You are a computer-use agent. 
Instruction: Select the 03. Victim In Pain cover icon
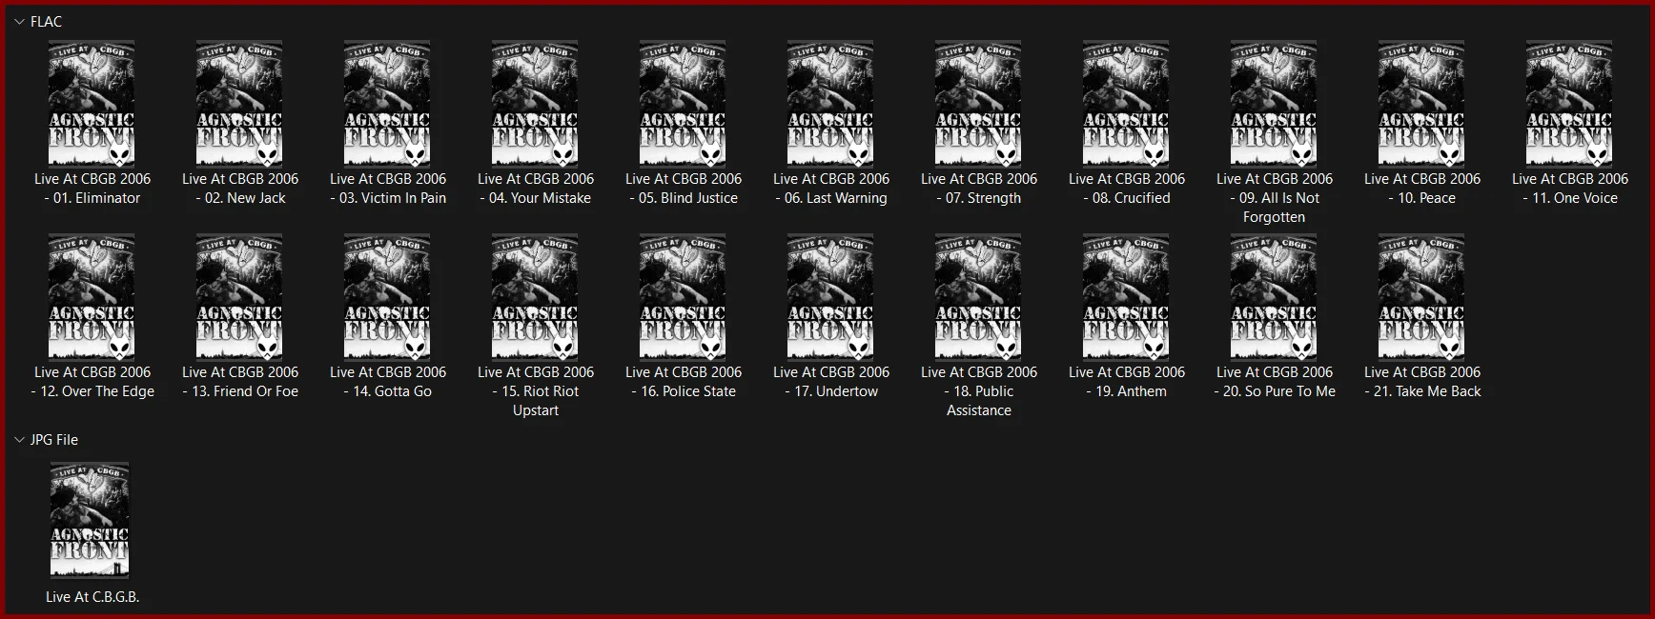[387, 104]
